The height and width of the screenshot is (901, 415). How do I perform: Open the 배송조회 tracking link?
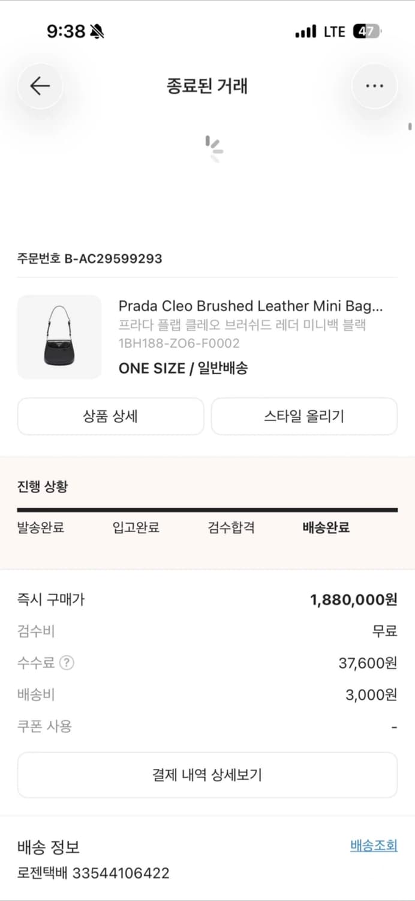click(374, 846)
